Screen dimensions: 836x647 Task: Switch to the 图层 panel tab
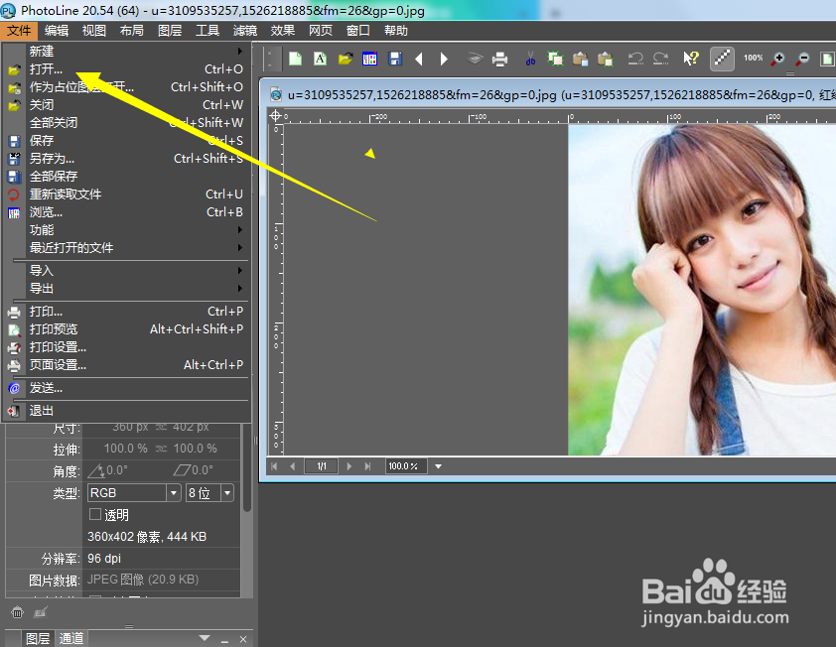[x=38, y=638]
